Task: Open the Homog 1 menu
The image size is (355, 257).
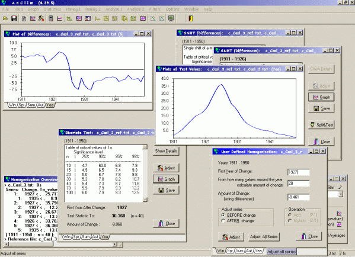Action: (73, 9)
